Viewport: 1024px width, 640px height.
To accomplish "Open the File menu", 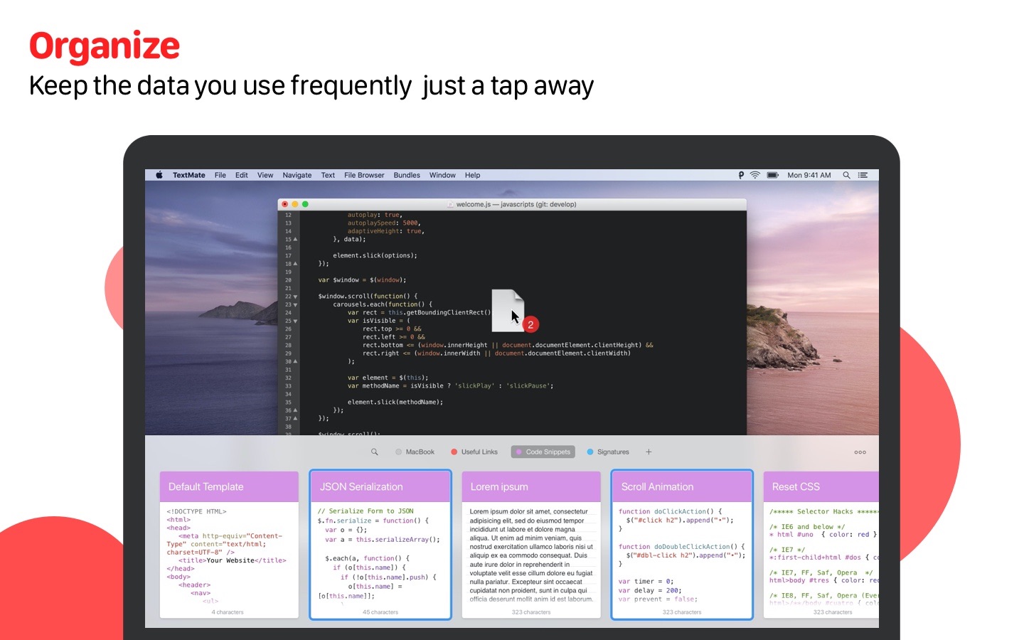I will [x=220, y=175].
